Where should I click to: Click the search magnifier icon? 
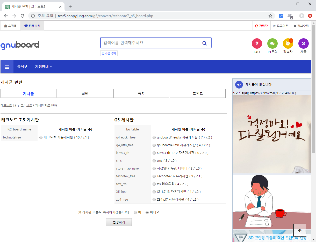point(204,43)
